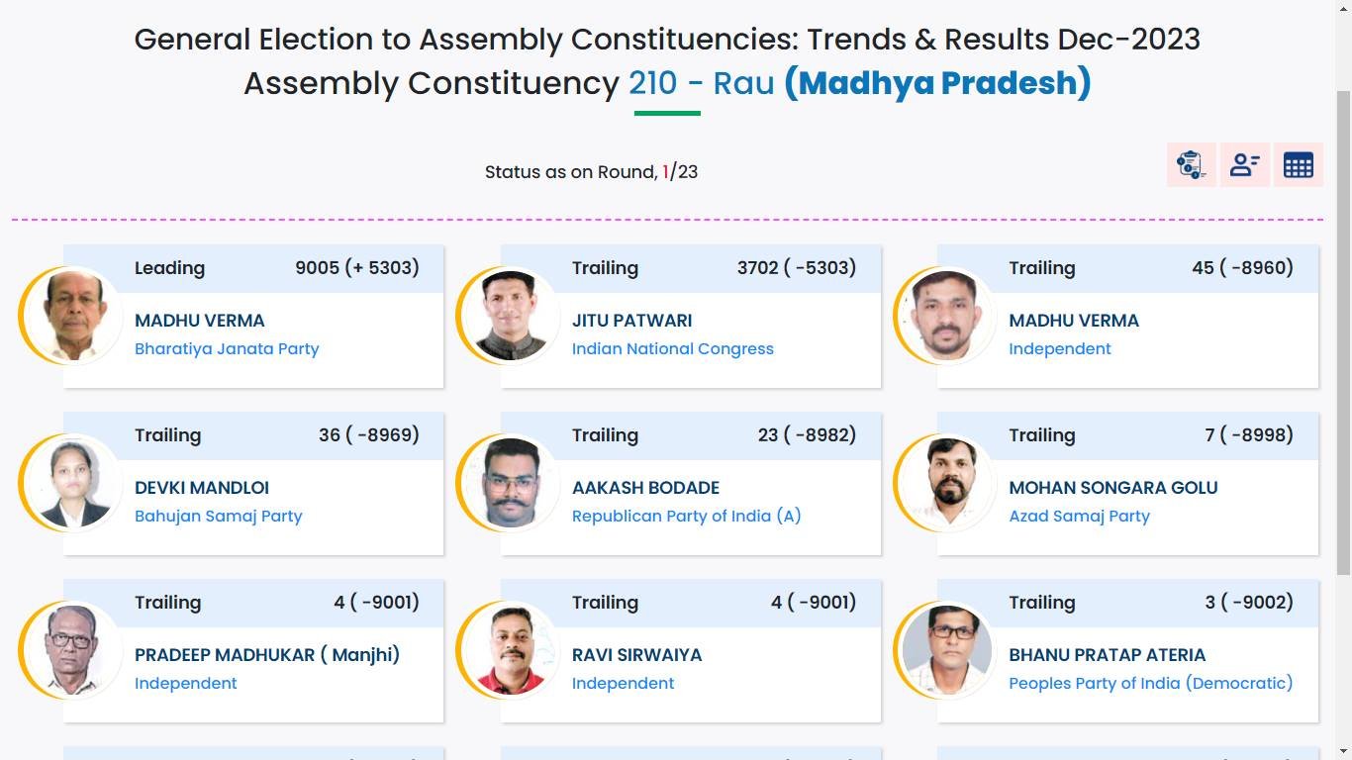This screenshot has height=760, width=1352.
Task: Click Aakash Bodade's candidate photo
Action: tap(512, 482)
